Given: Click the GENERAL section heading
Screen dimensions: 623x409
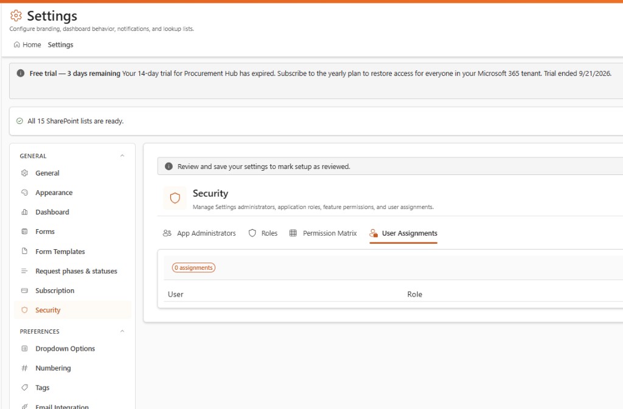Looking at the screenshot, I should 33,156.
